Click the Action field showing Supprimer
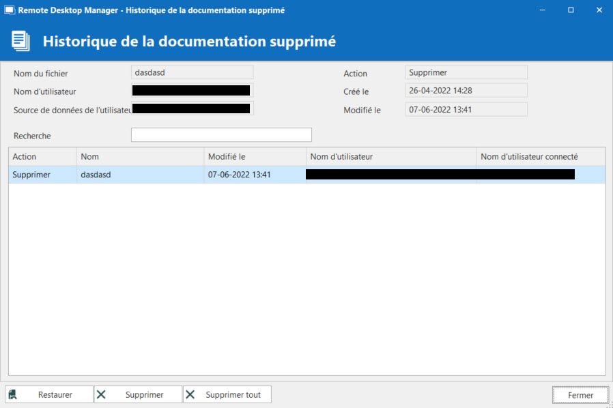 466,72
